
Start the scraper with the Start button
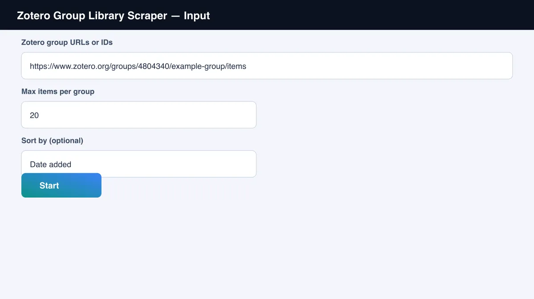coord(61,185)
